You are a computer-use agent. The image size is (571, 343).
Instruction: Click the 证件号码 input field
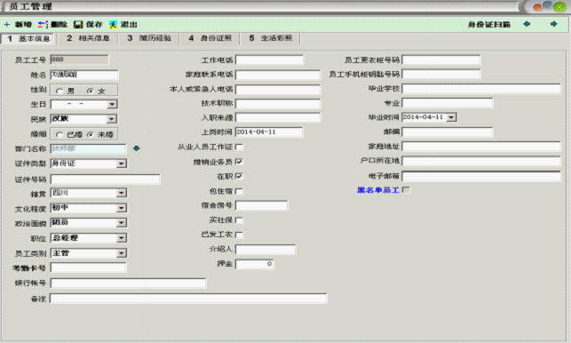pos(105,179)
